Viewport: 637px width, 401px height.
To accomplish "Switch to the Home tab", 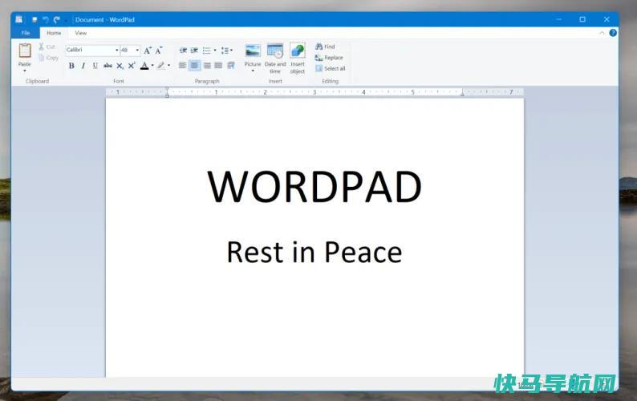I will [54, 33].
